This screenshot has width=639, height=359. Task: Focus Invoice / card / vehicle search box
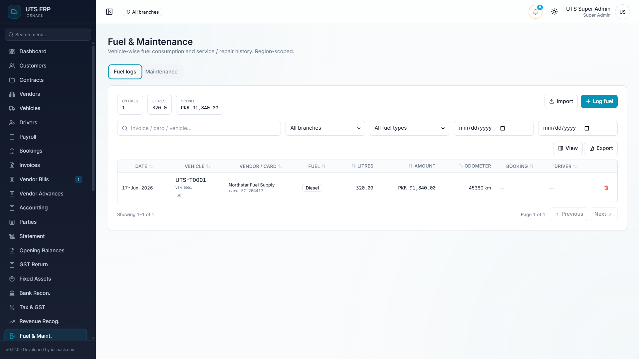(199, 128)
